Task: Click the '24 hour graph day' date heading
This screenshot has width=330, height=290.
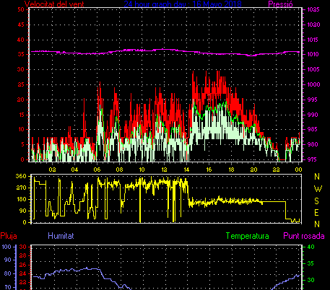Action: coord(183,4)
